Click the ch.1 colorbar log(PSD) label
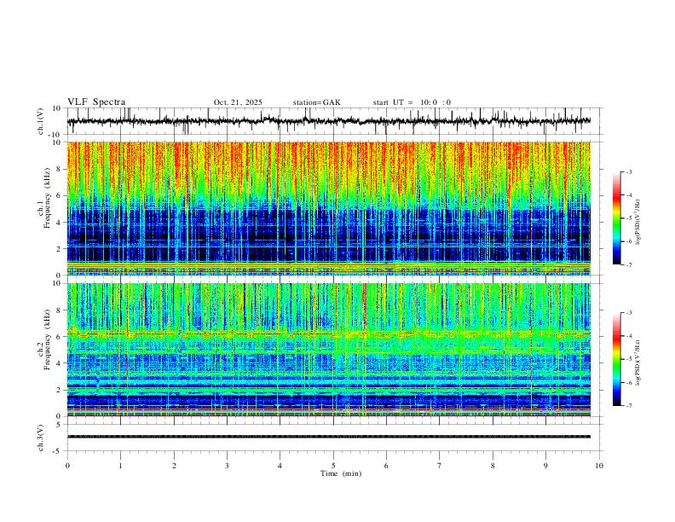 tap(637, 223)
